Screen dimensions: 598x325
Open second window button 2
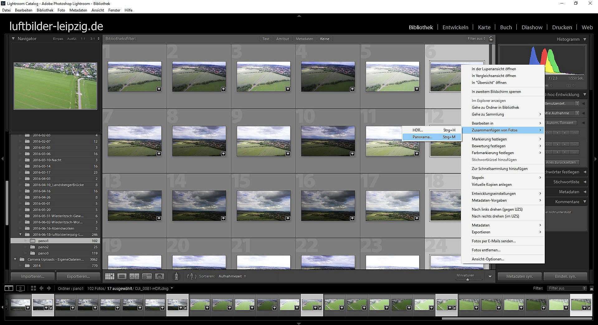tap(20, 288)
